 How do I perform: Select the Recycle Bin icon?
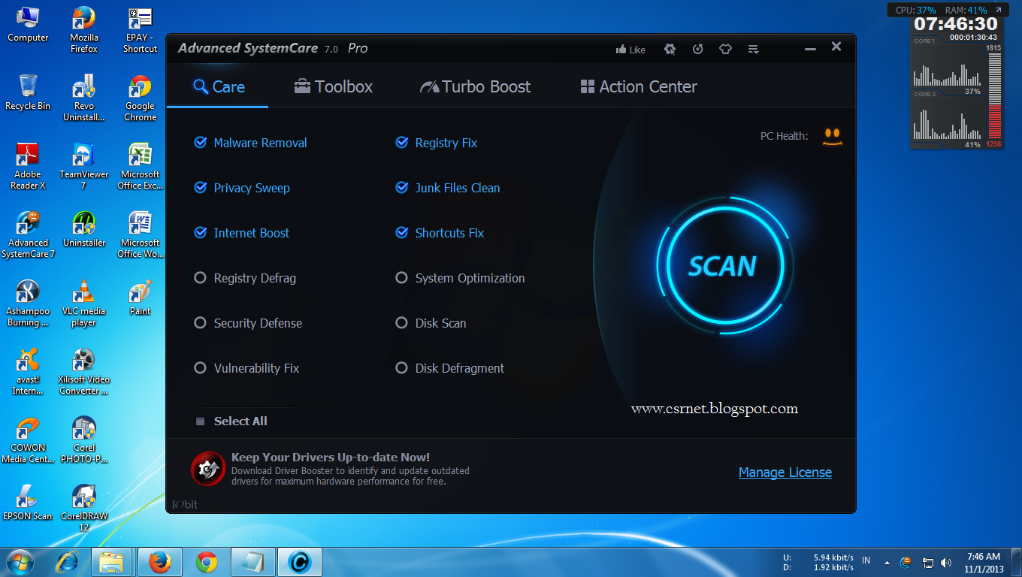[x=28, y=92]
